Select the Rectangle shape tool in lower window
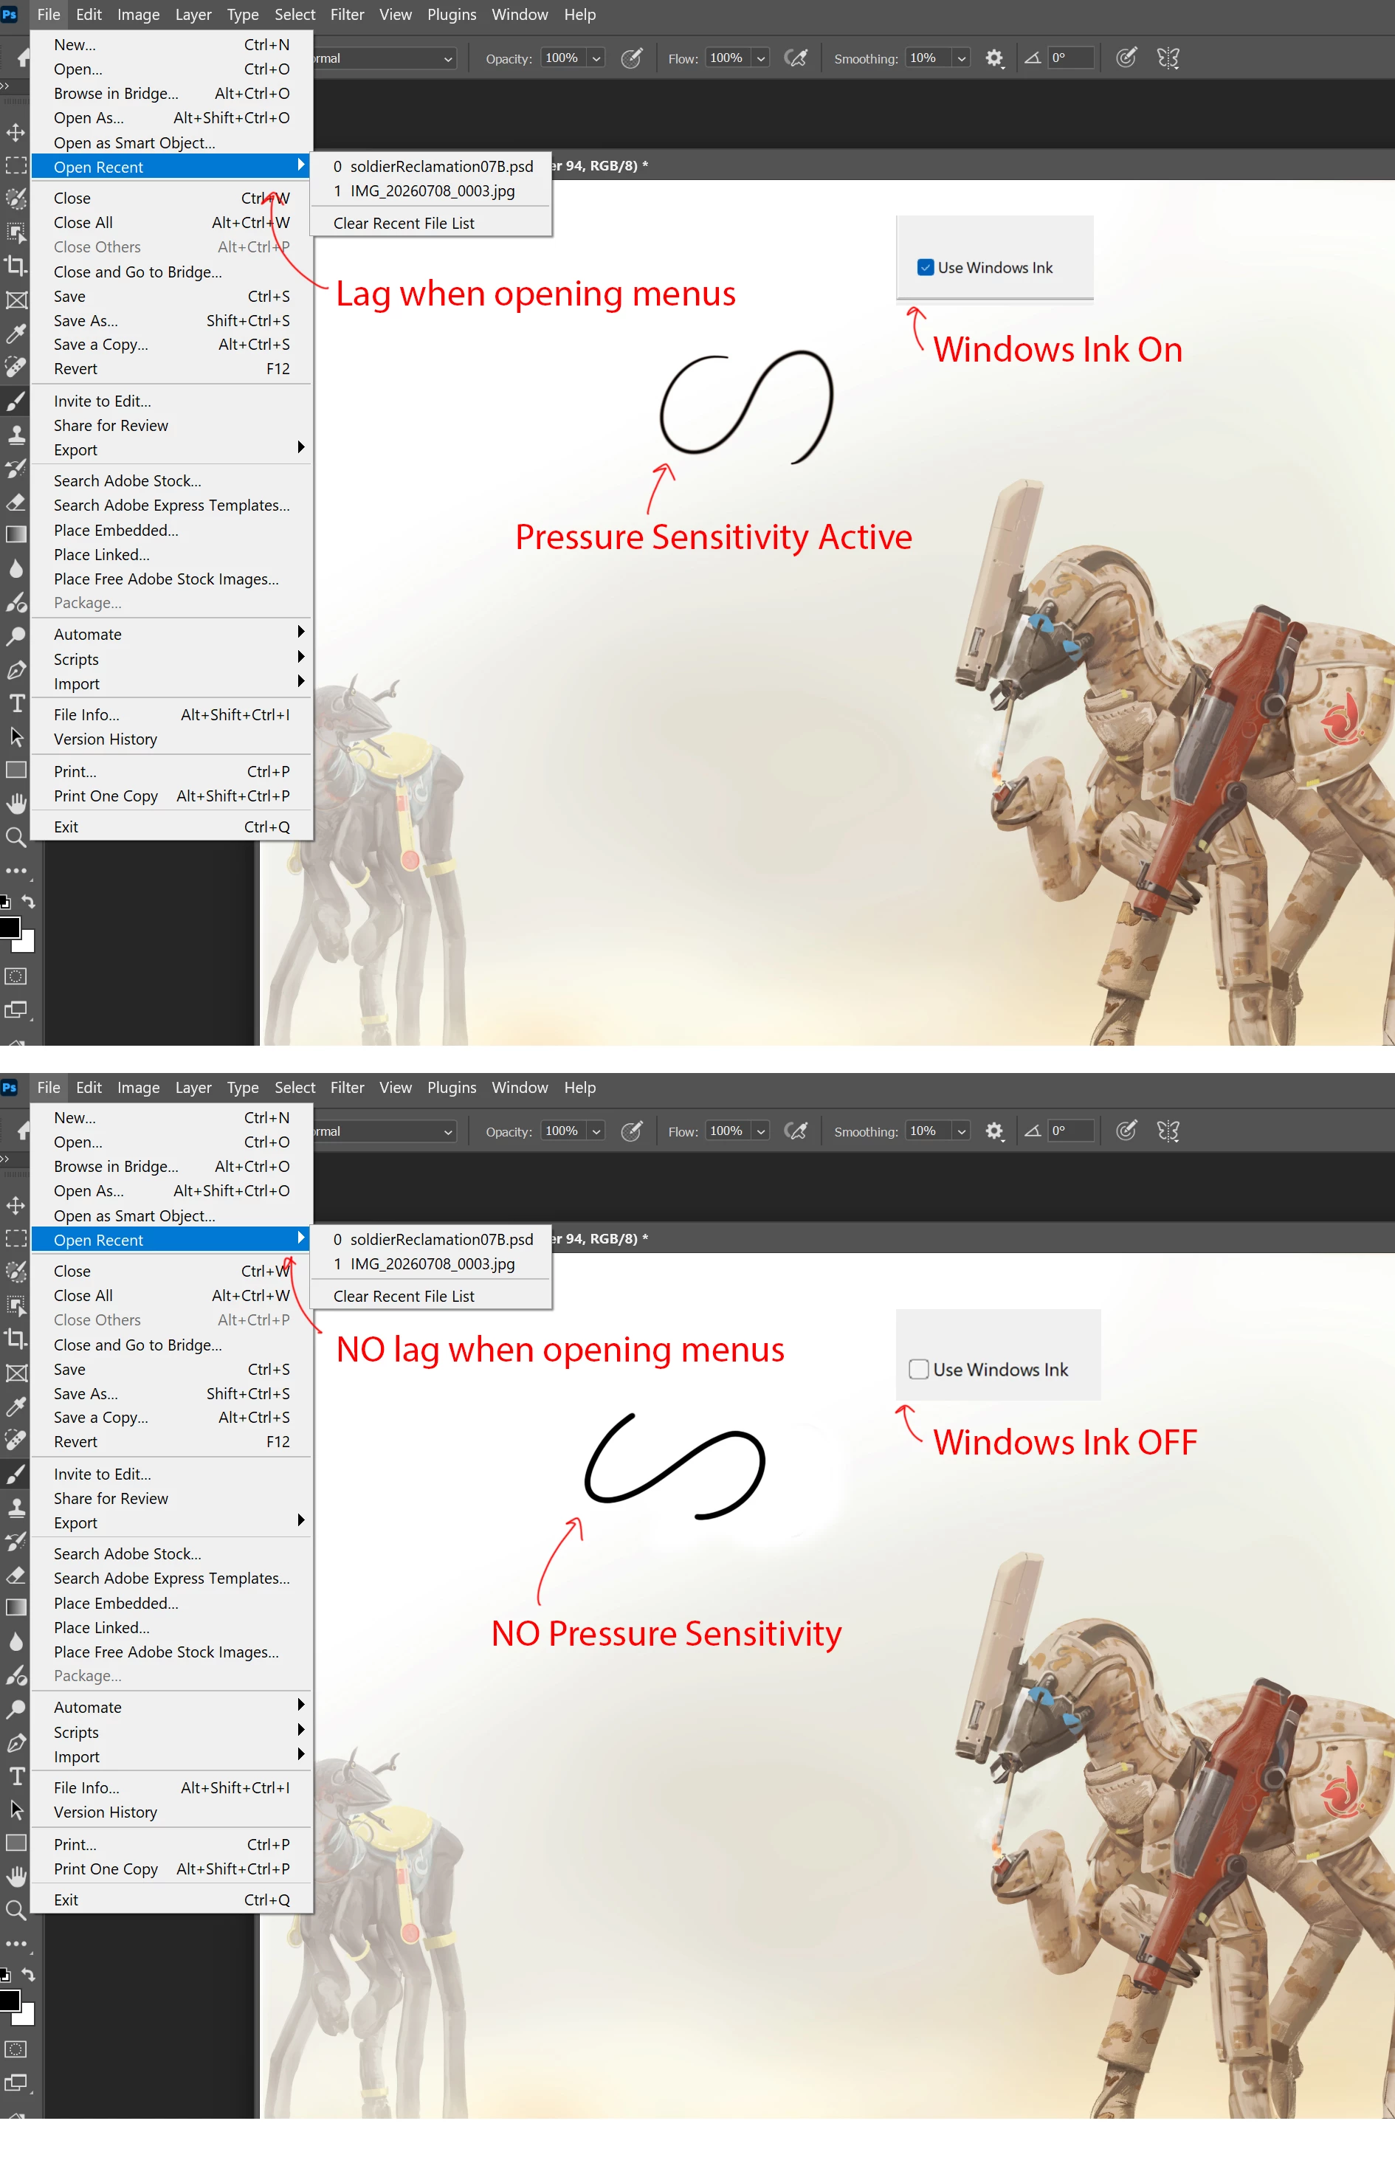Image resolution: width=1395 pixels, height=2163 pixels. coord(15,1843)
